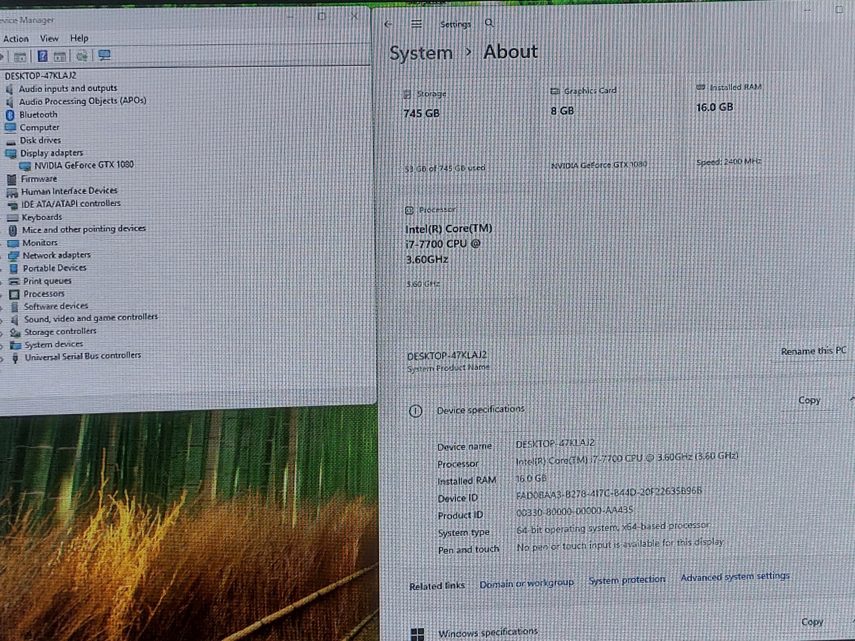Click the Keyboards category icon
855x641 pixels.
[13, 217]
